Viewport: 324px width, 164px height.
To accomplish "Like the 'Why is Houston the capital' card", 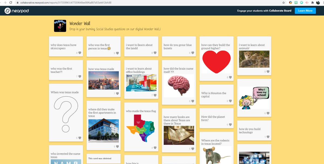I will [x=230, y=101].
